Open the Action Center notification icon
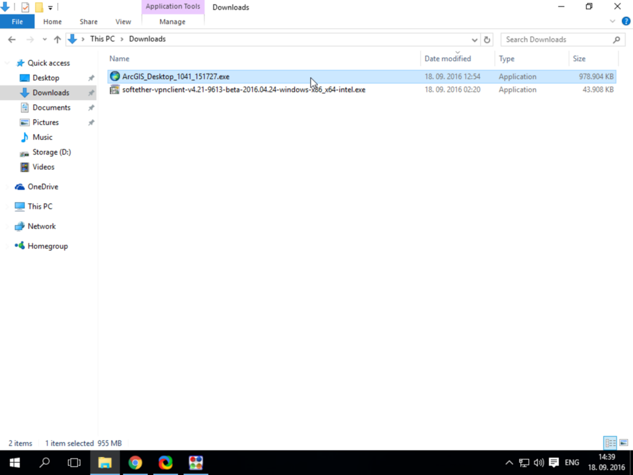This screenshot has width=633, height=475. point(554,463)
